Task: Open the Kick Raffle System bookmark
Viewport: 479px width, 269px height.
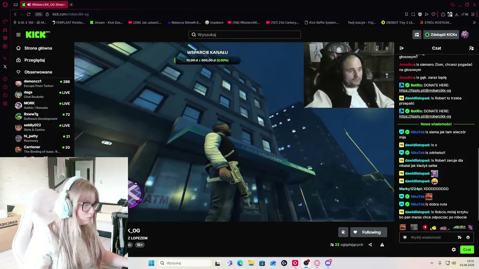Action: click(x=321, y=22)
